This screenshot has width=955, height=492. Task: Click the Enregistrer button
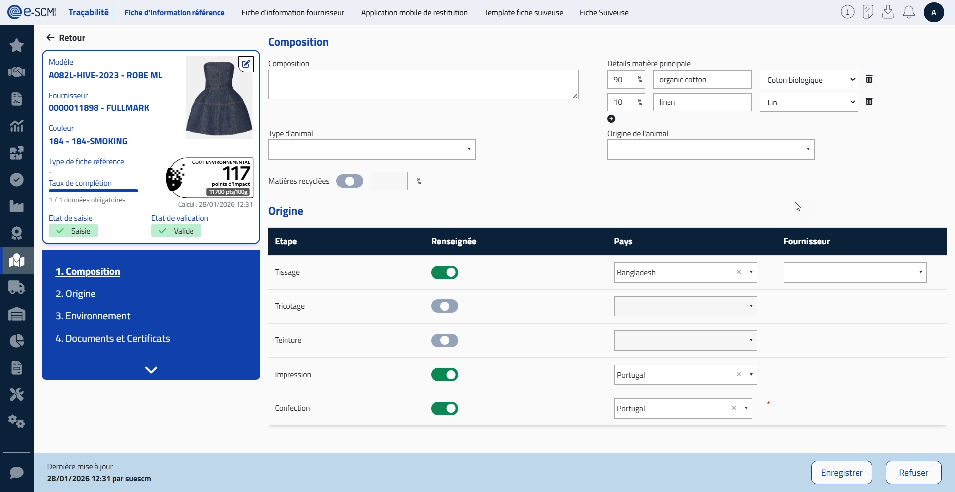tap(842, 472)
